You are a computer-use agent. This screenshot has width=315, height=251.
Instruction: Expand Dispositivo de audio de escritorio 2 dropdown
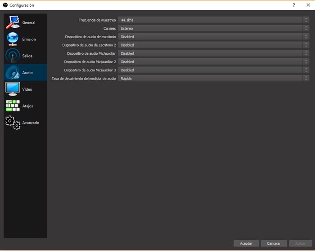[213, 45]
